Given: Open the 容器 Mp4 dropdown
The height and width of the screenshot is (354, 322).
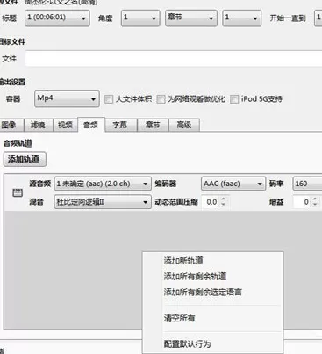Looking at the screenshot, I should (67, 99).
